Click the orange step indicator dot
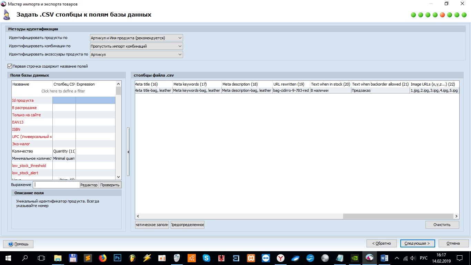This screenshot has height=265, width=471. [x=442, y=15]
